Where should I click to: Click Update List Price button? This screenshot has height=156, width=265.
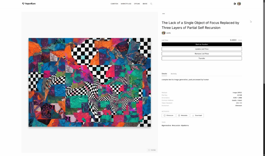202,49
